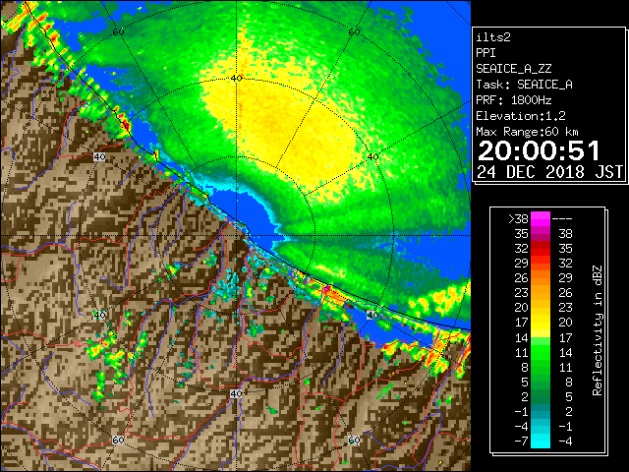This screenshot has width=629, height=472.
Task: Click the 20:00:51 timestamp
Action: 539,150
